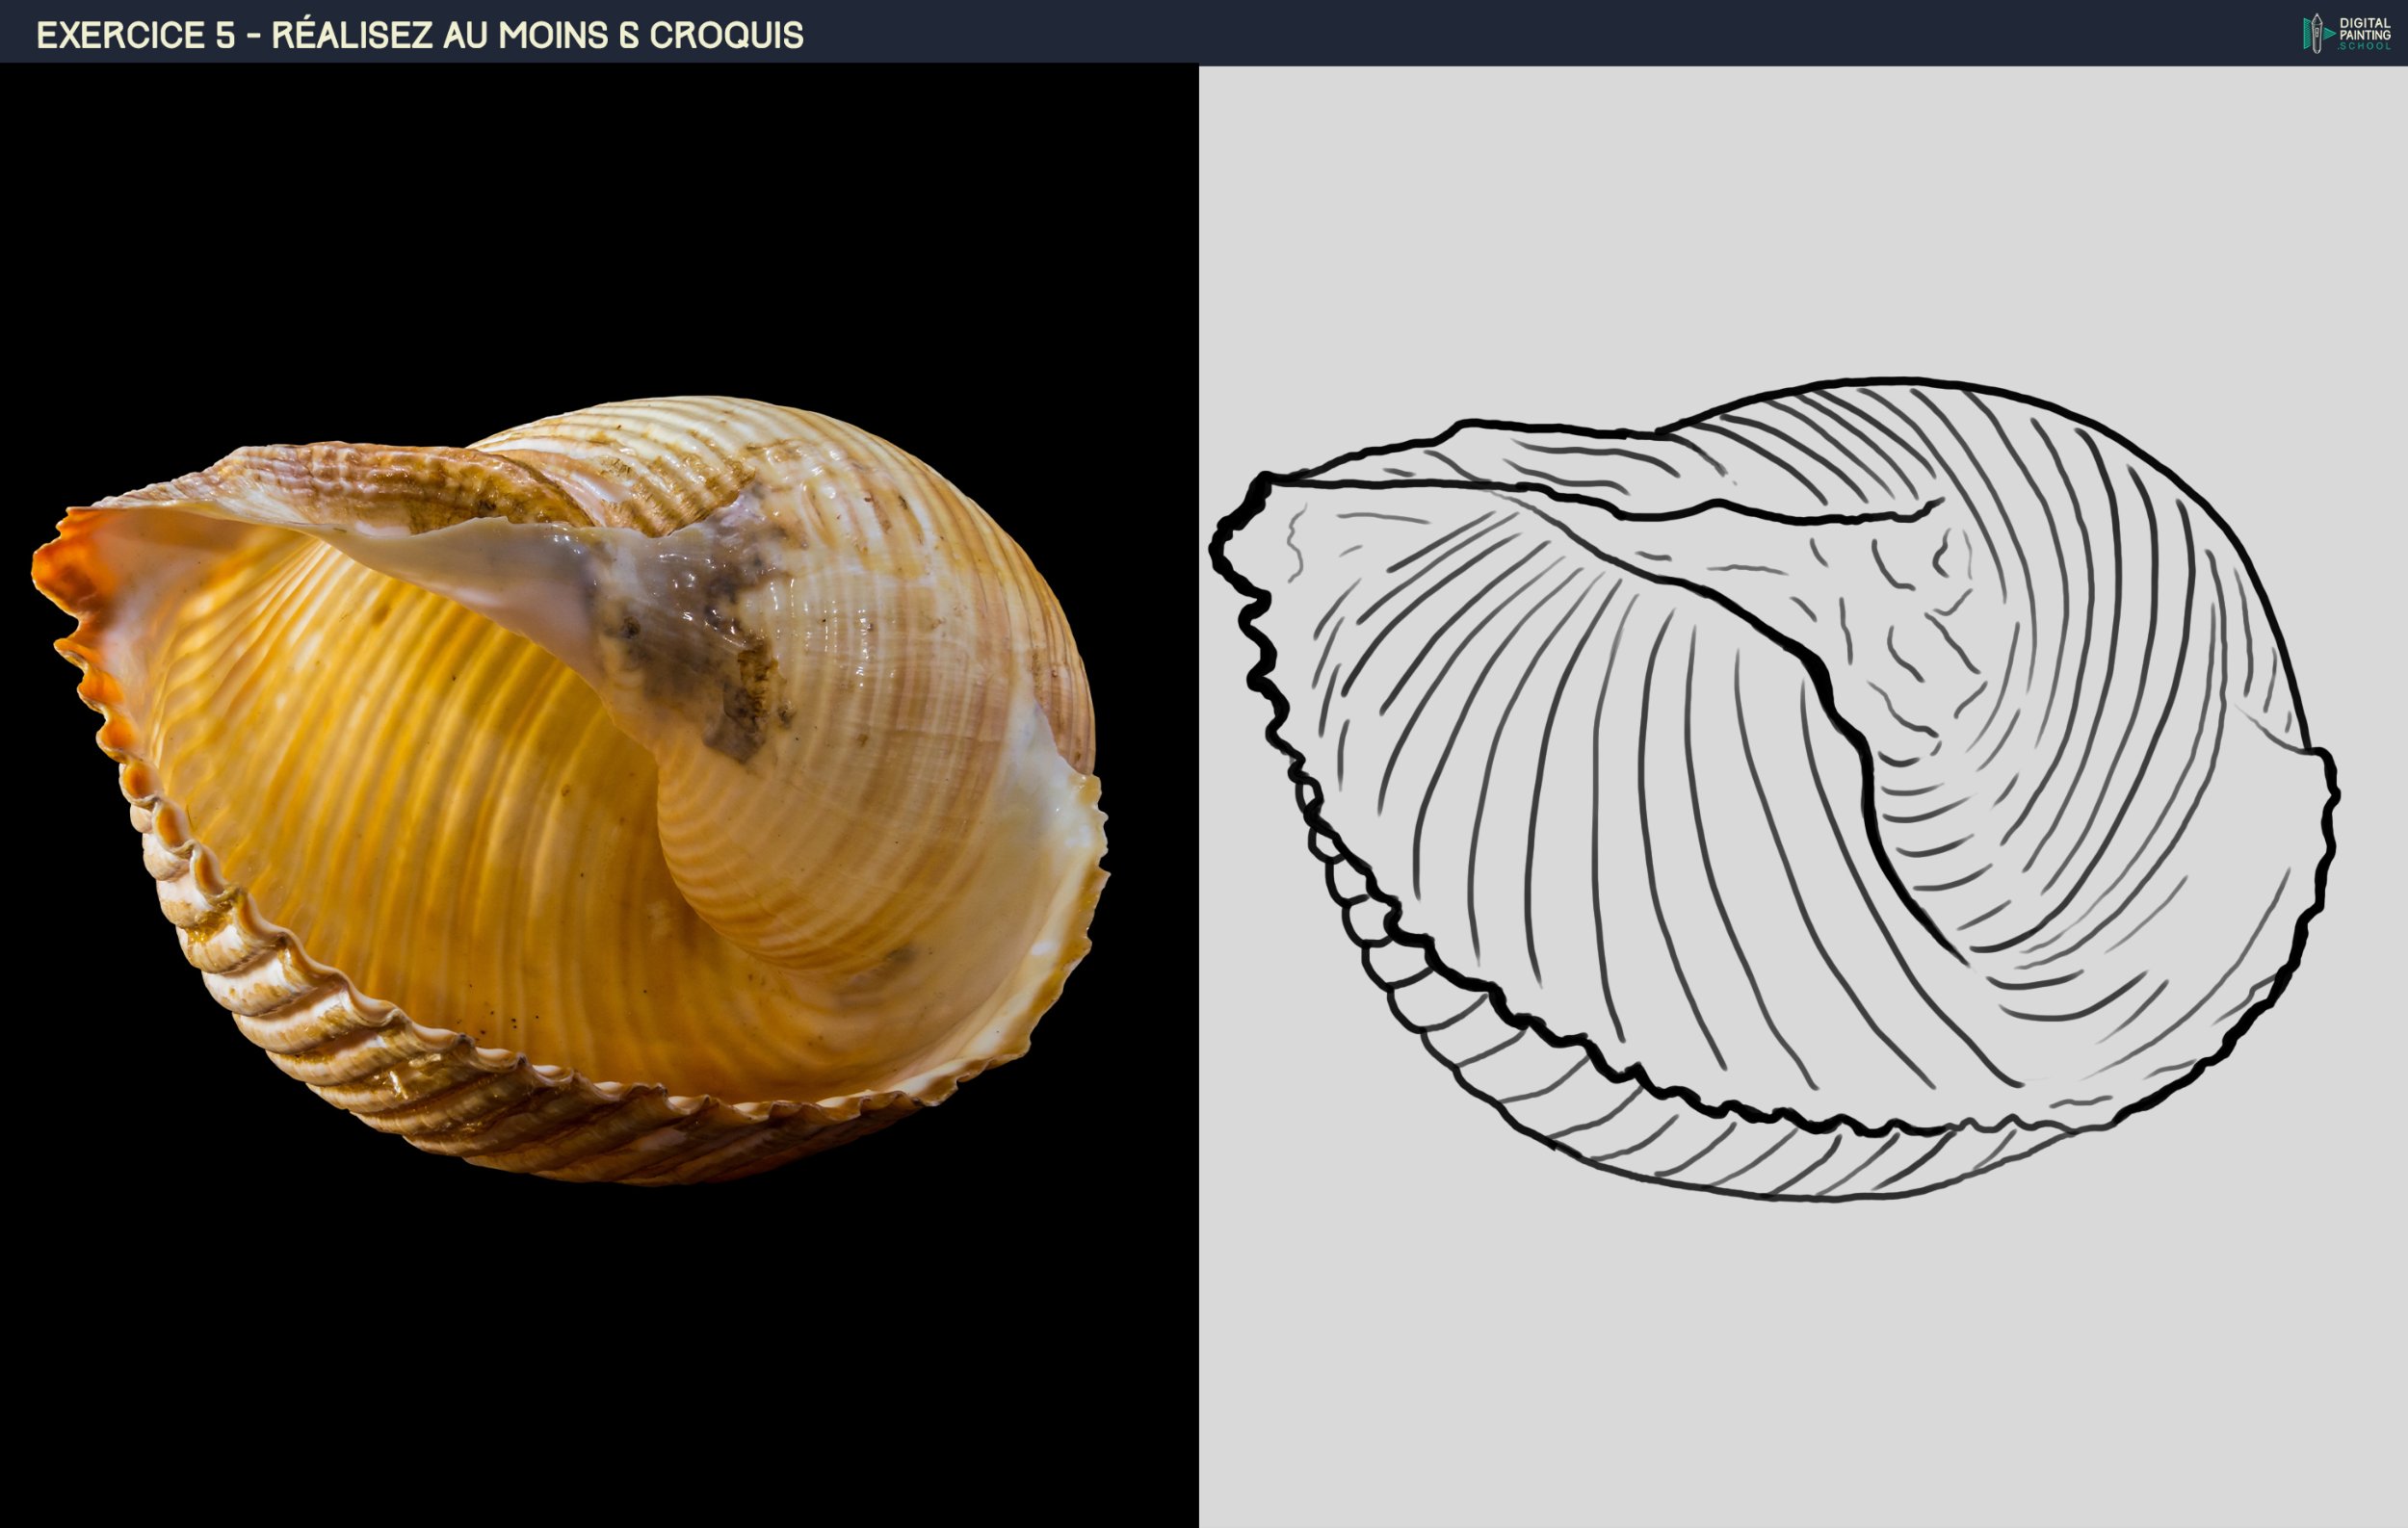The width and height of the screenshot is (2408, 1528).
Task: Click the Digital Painting School logo link
Action: pos(2340,33)
